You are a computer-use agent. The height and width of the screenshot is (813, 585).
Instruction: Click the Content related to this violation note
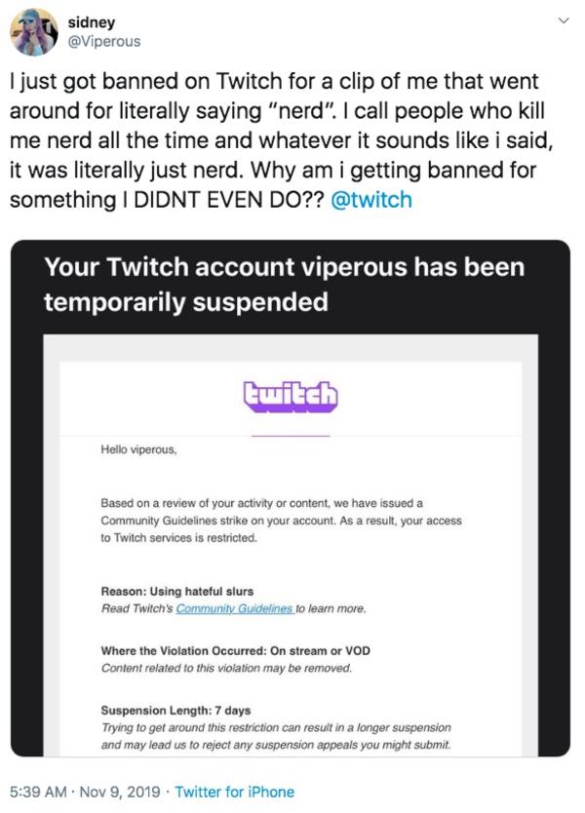pyautogui.click(x=226, y=668)
